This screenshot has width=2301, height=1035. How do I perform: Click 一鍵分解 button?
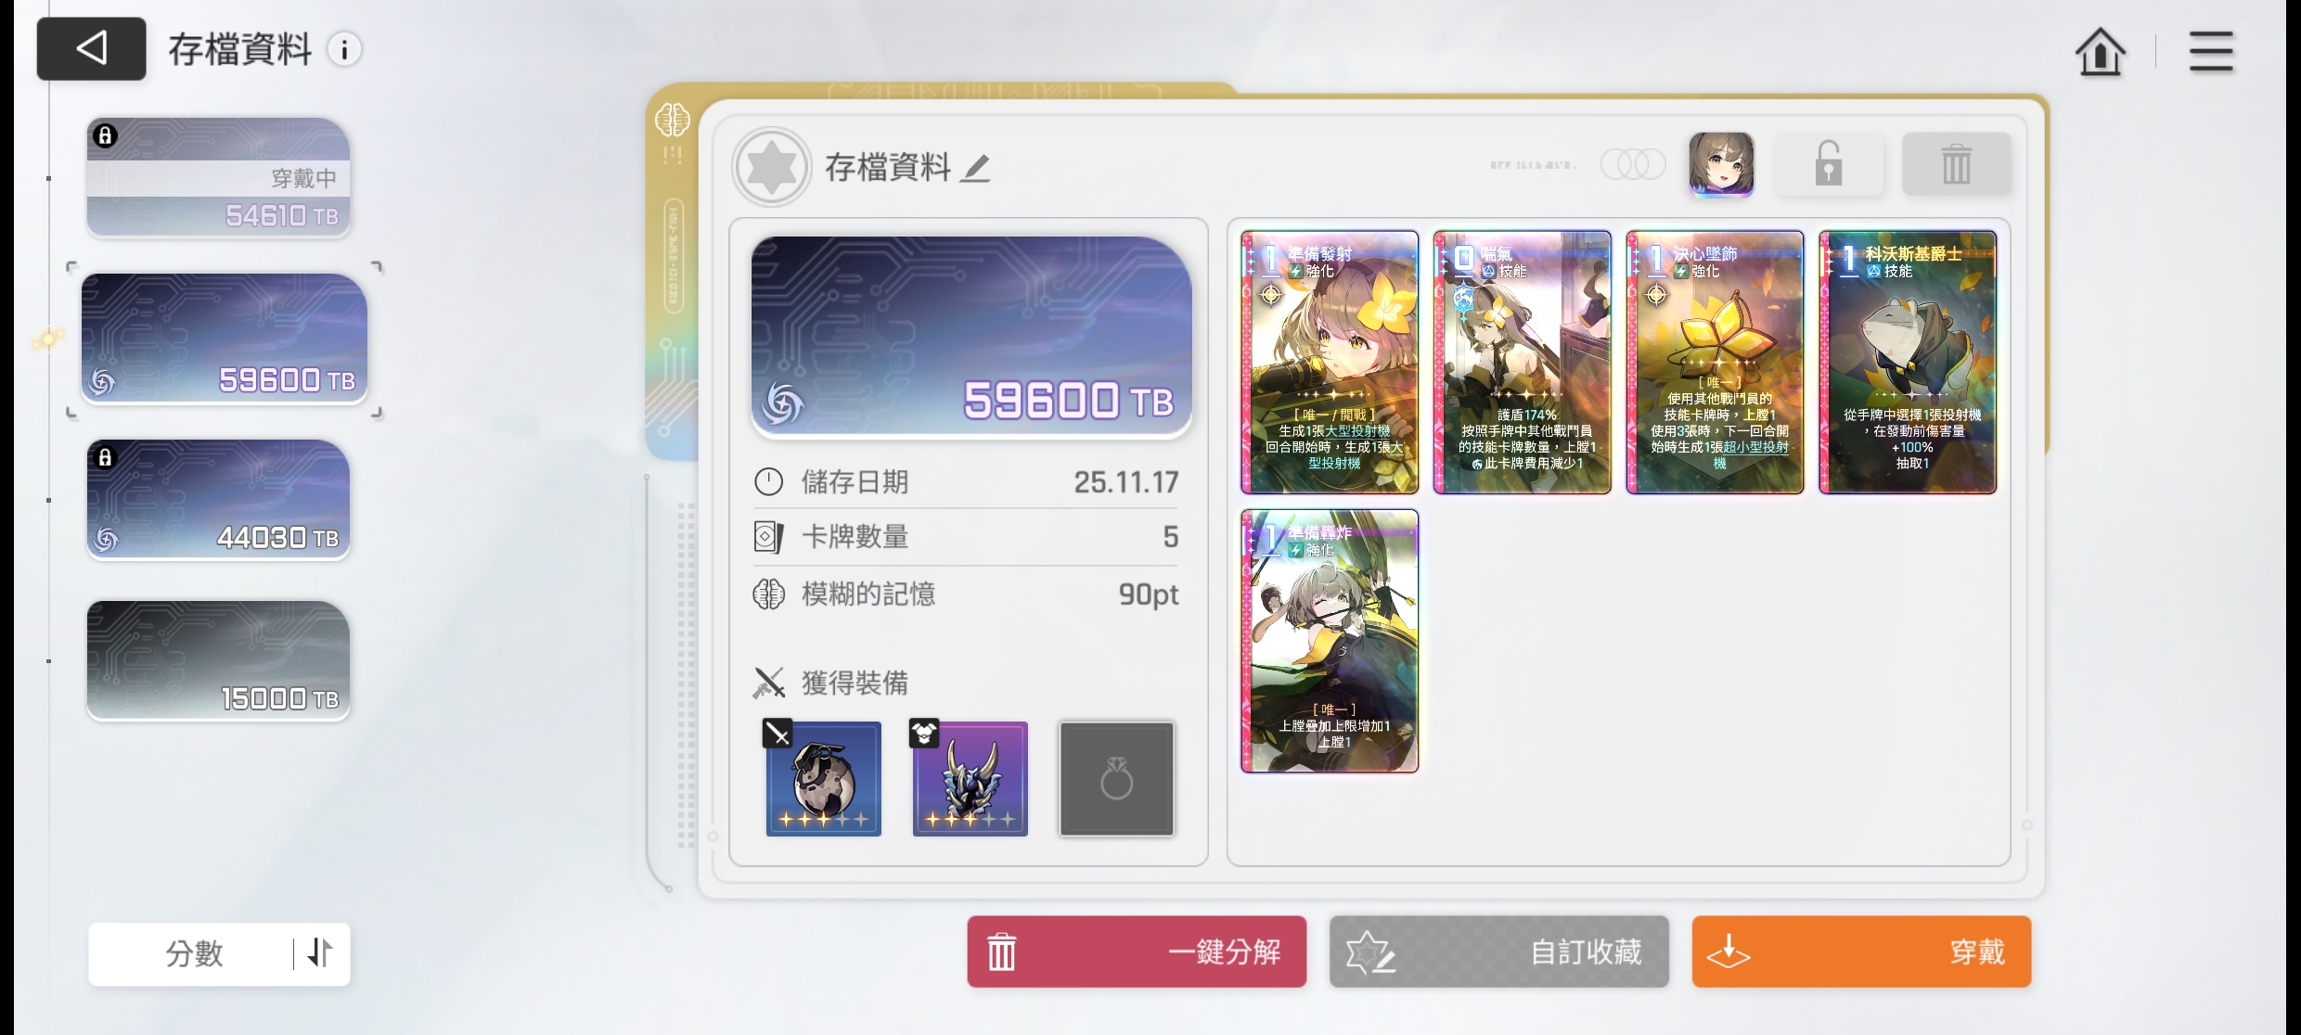1137,952
